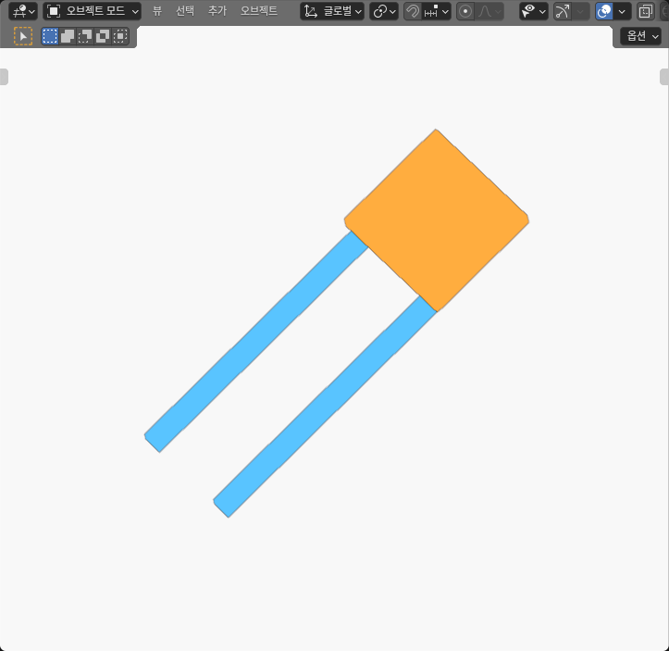Open the 오브젝트 모드 mode dropdown
The width and height of the screenshot is (669, 651).
click(92, 11)
